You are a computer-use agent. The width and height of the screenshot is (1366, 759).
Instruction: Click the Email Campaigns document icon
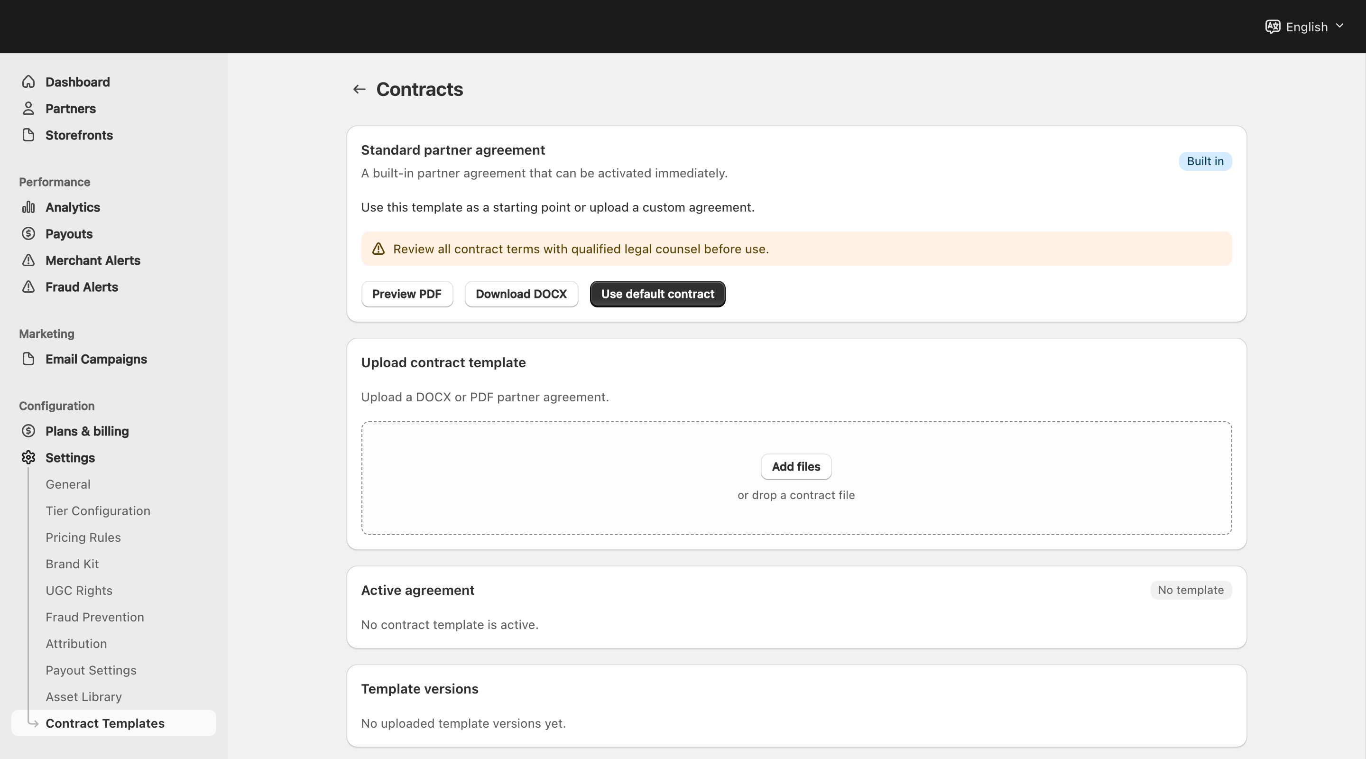[28, 359]
